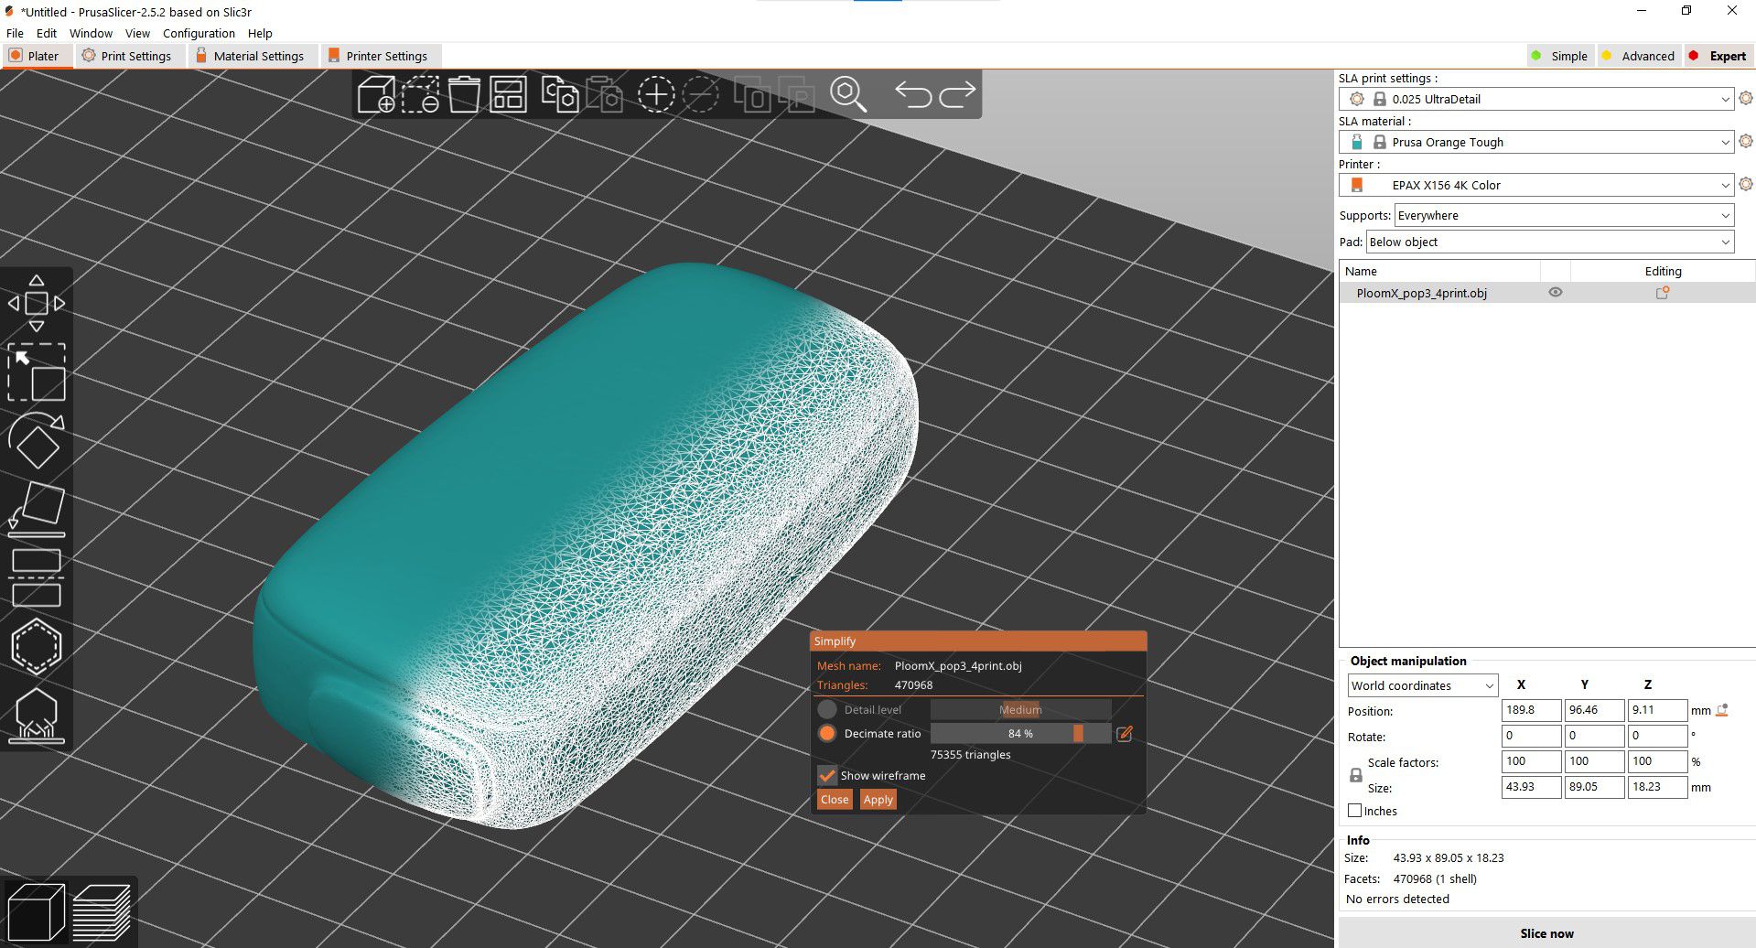The height and width of the screenshot is (948, 1756).
Task: Select the Detail level radio button
Action: click(x=827, y=709)
